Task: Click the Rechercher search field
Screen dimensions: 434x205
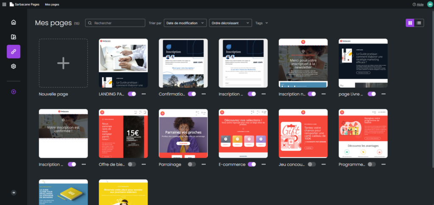Action: click(x=115, y=23)
